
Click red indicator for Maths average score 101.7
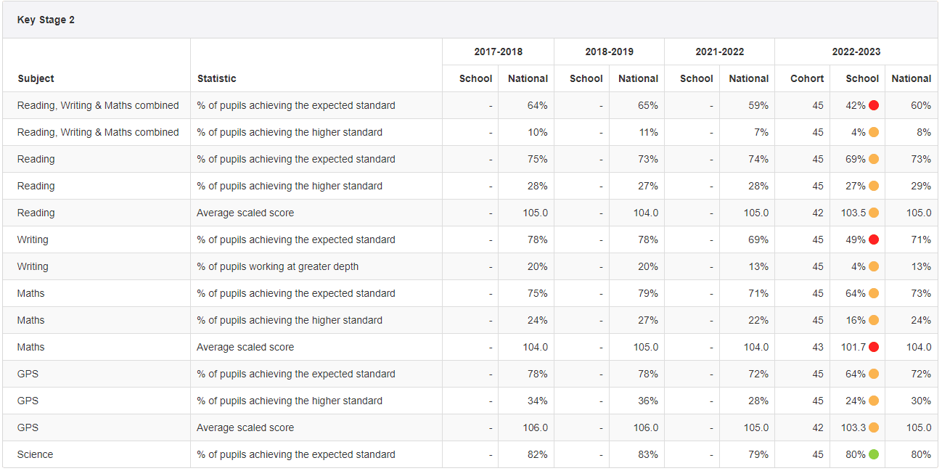(x=874, y=347)
